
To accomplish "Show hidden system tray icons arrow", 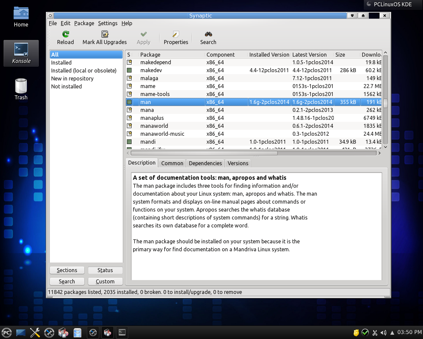I will [392, 333].
